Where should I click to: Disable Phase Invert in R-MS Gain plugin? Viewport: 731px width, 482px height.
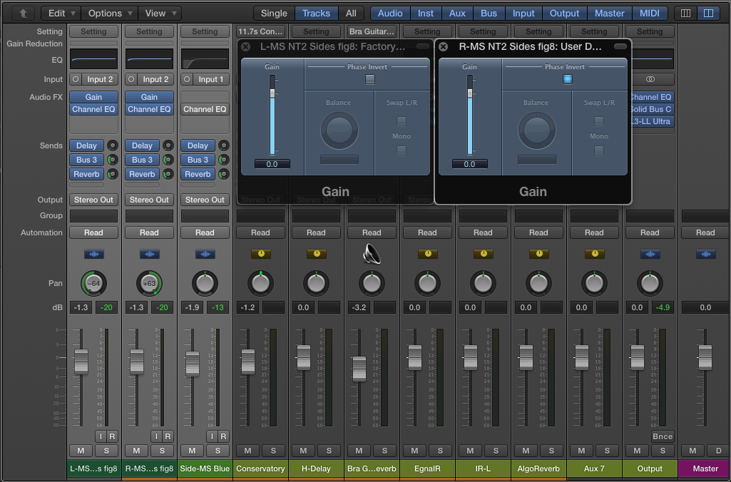568,79
